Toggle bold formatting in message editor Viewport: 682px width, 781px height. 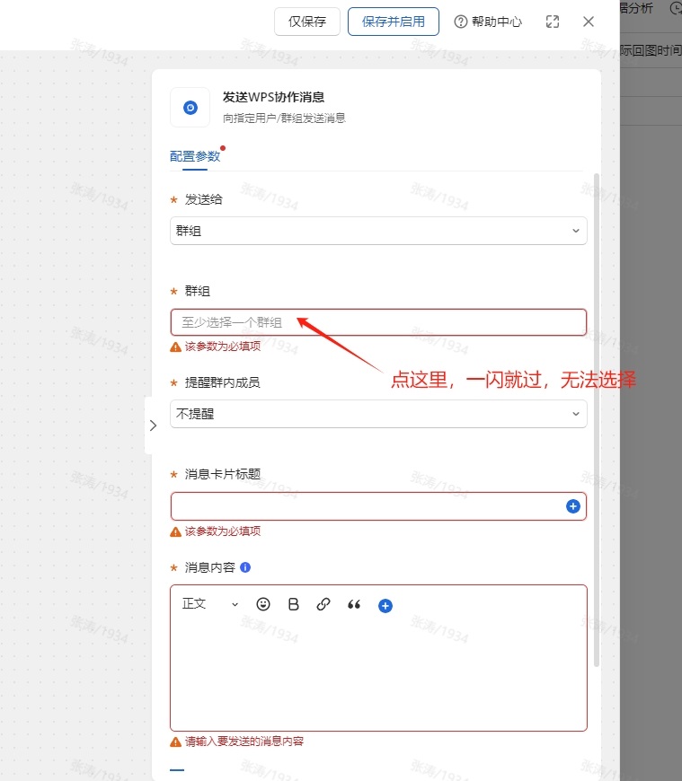coord(294,604)
